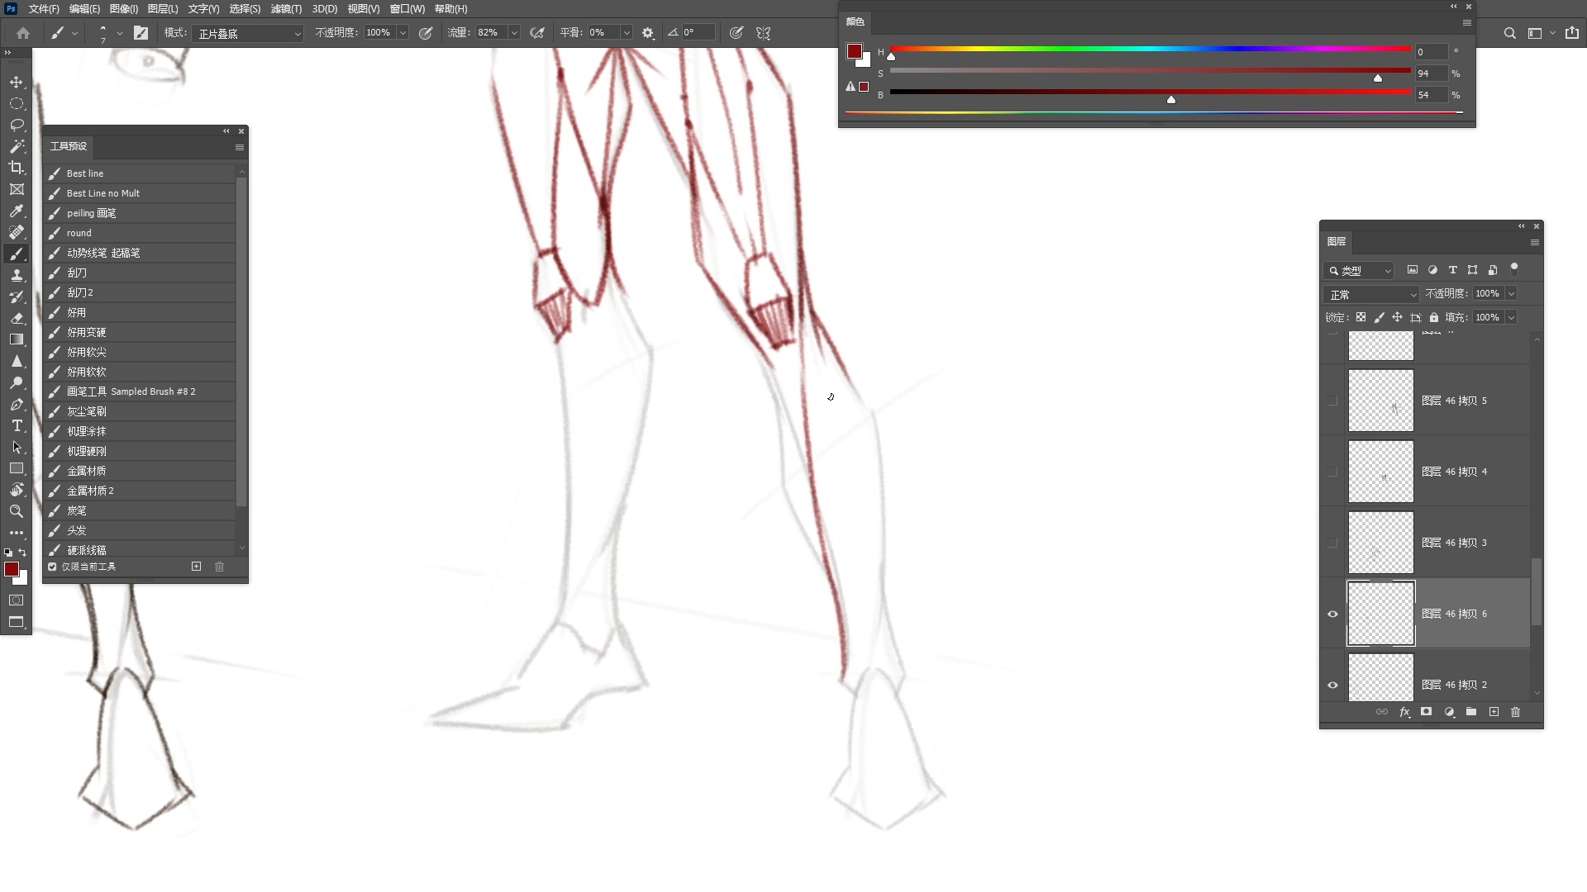This screenshot has height=892, width=1587.
Task: Toggle airbrush build-up icon in options bar
Action: coord(537,33)
